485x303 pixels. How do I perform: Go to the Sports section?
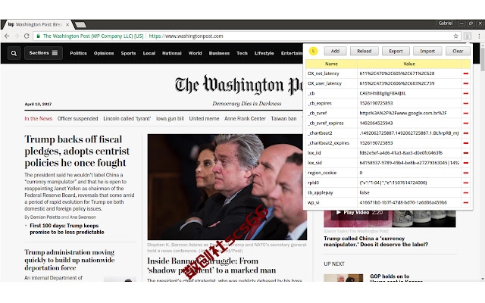click(128, 53)
